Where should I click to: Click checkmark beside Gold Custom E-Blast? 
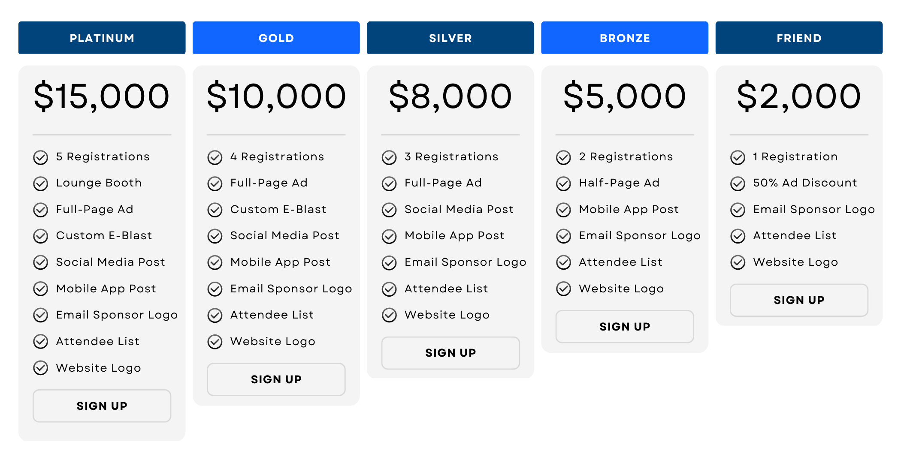click(215, 210)
